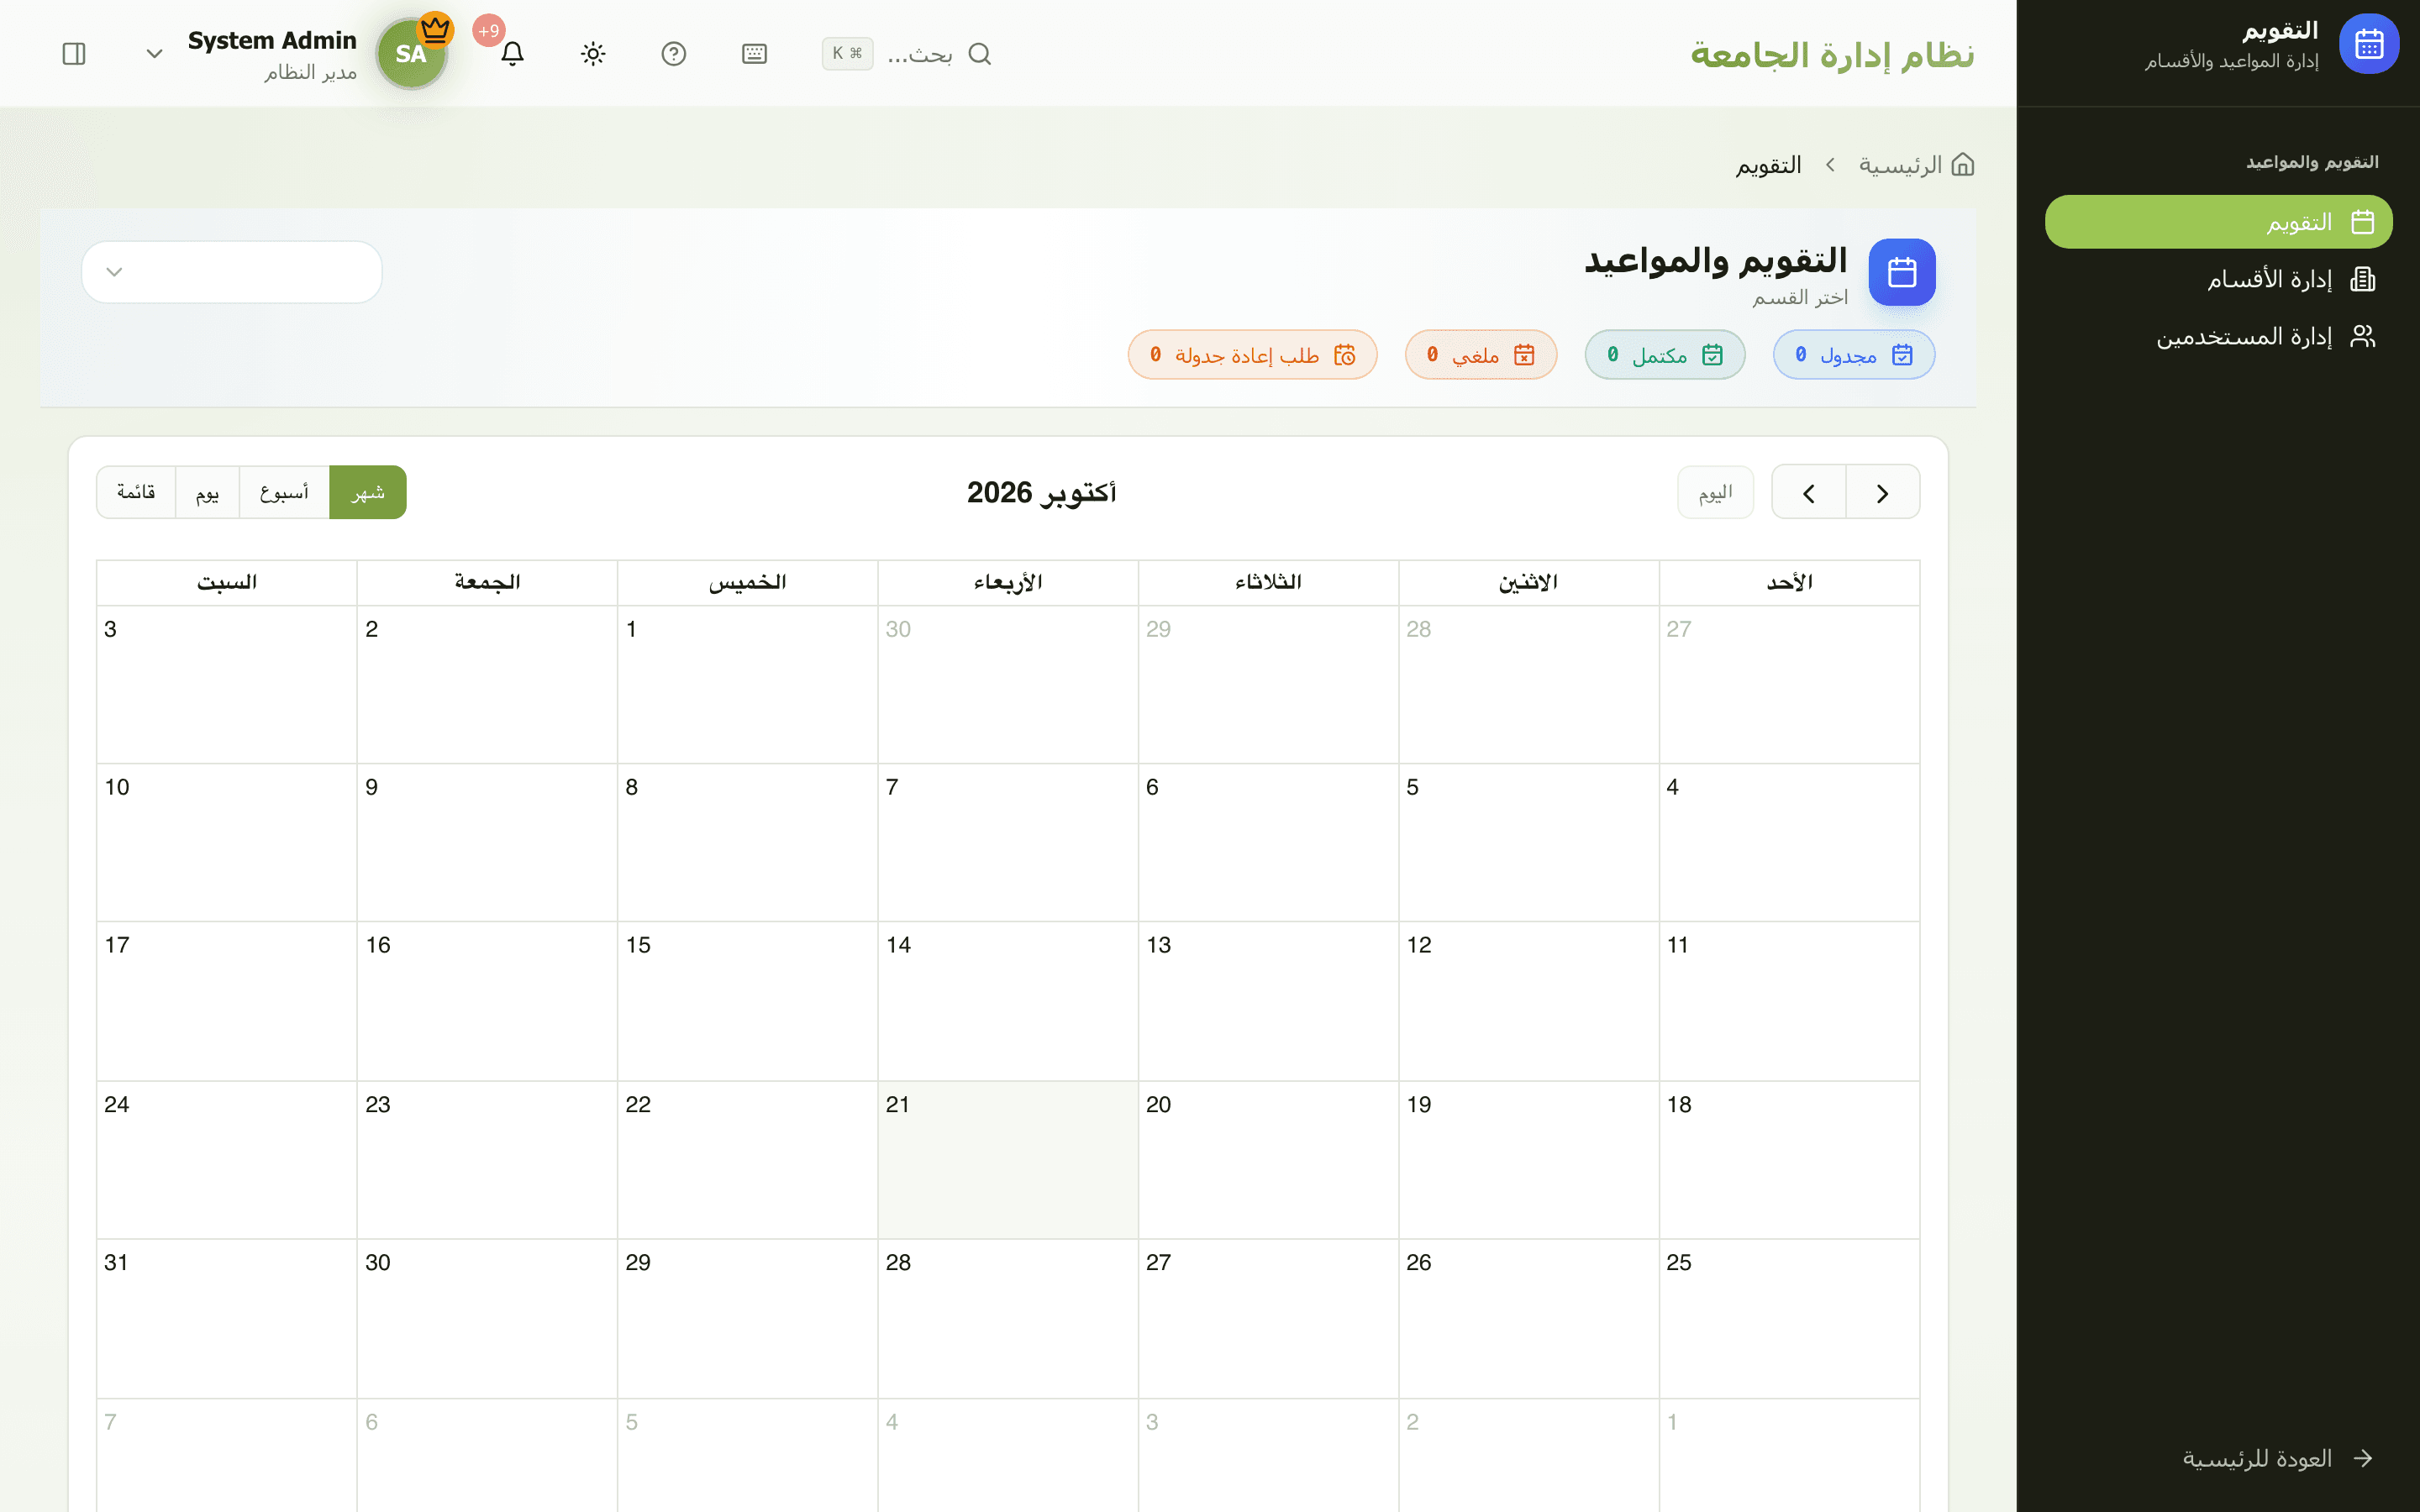Click the أكتوبر 2026 month title

[x=1041, y=493]
